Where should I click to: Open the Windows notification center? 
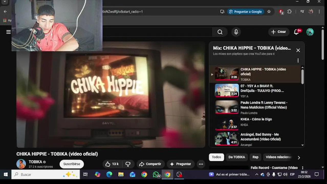click(x=317, y=175)
